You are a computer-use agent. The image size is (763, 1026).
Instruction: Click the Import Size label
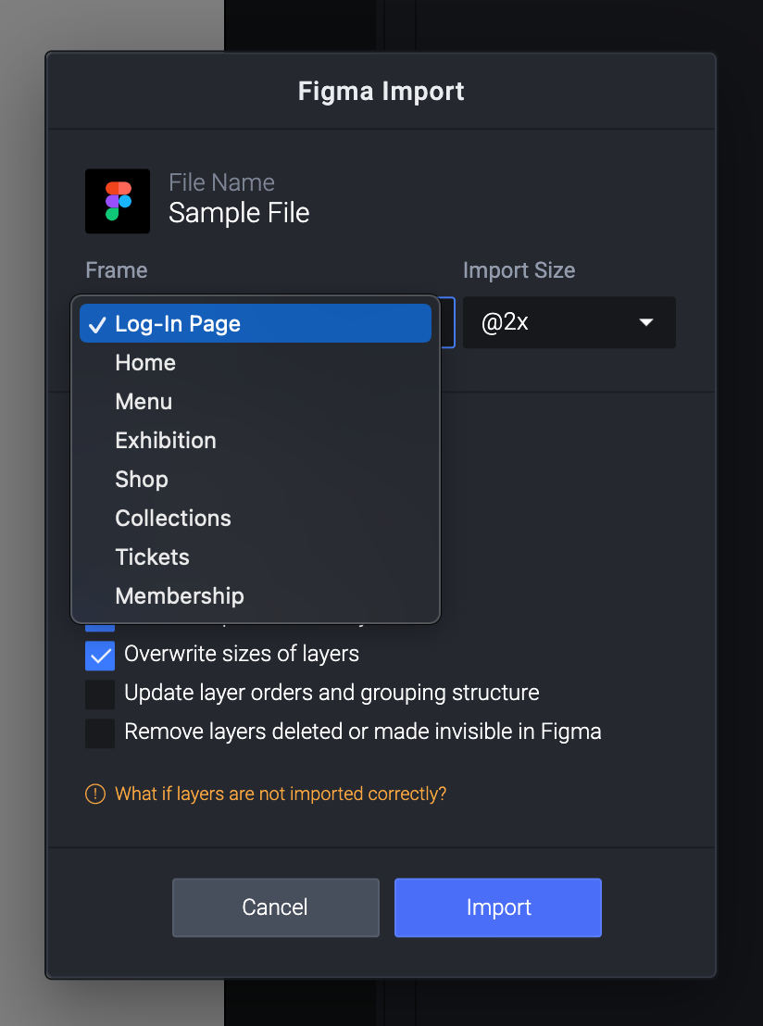519,270
